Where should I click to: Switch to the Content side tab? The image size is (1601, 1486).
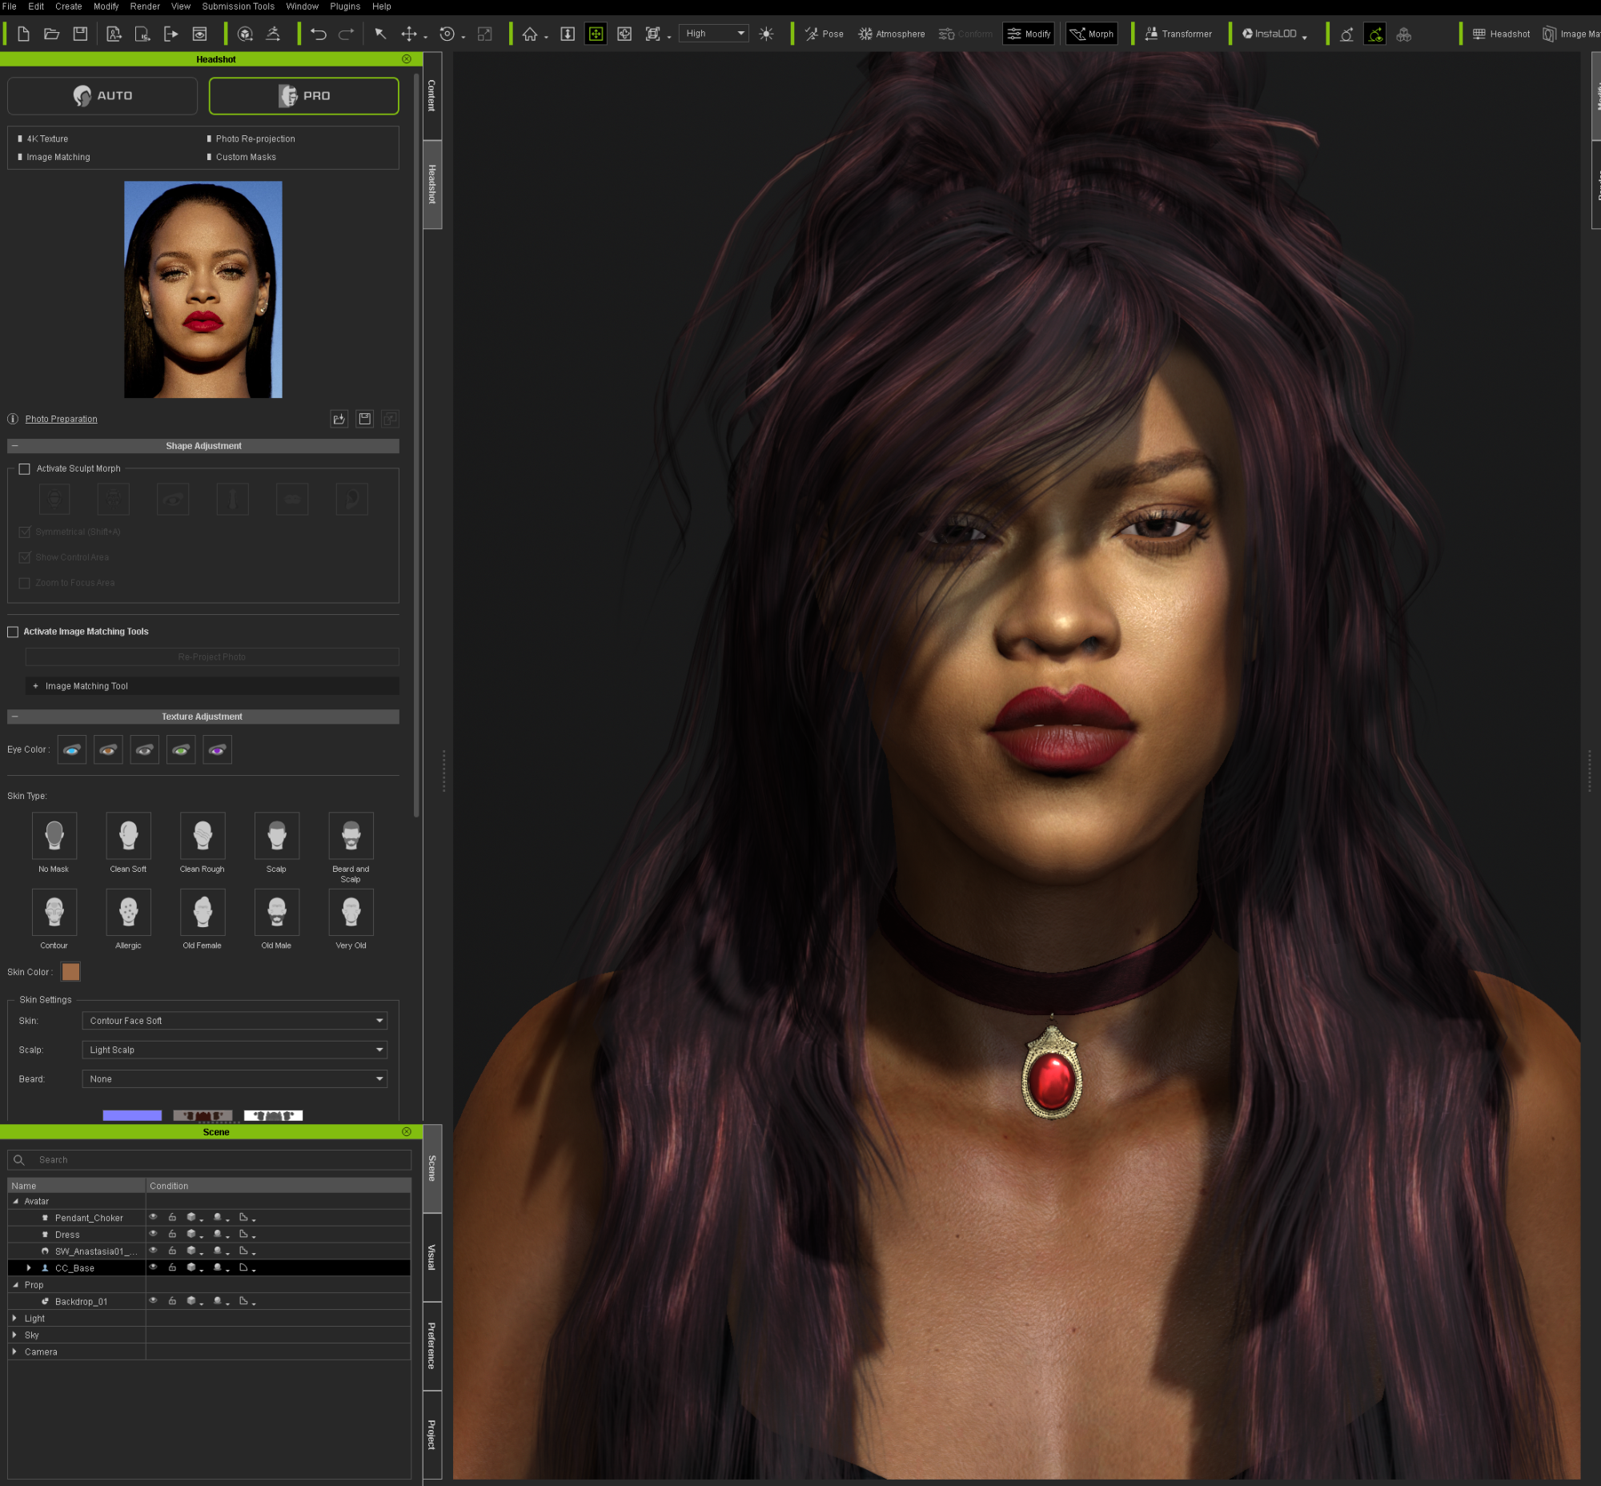coord(431,96)
